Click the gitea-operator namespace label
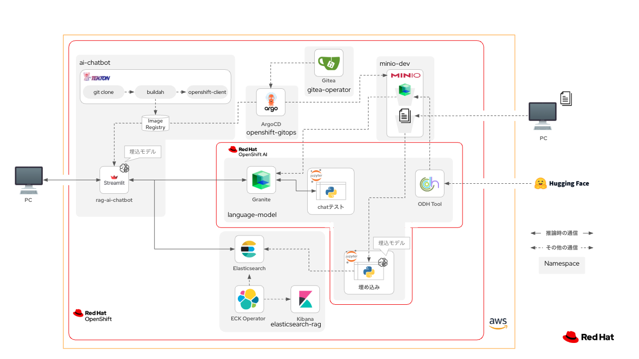The height and width of the screenshot is (359, 639). 329,90
